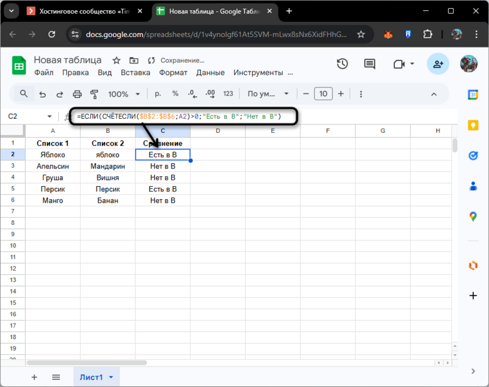
Task: Move document using folder icon
Action: point(134,60)
